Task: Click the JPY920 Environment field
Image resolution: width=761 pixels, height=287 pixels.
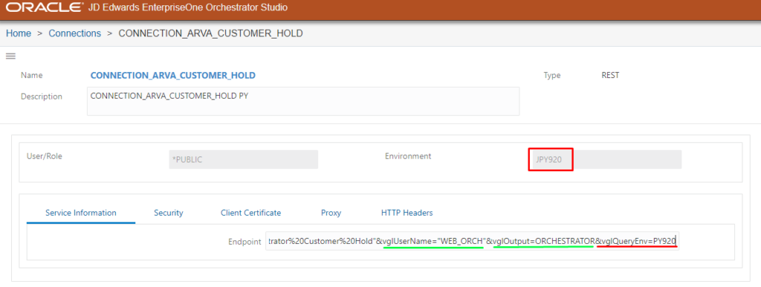Action: coord(606,159)
